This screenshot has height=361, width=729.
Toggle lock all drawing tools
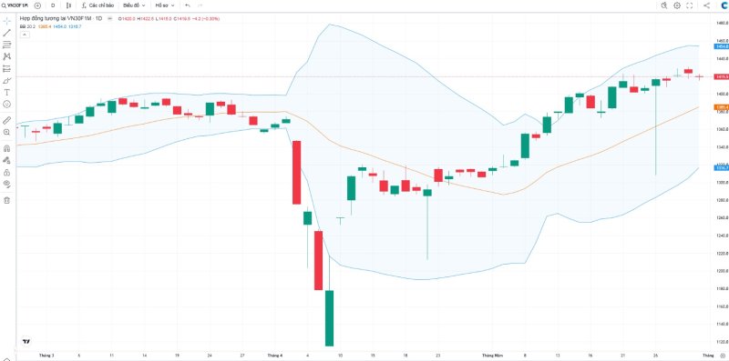(7, 173)
